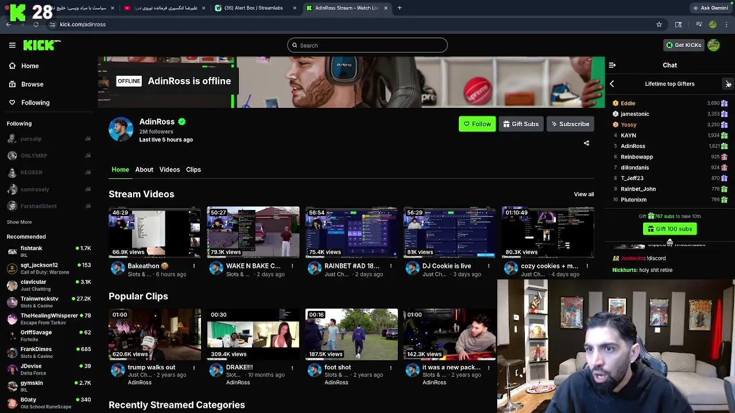Image resolution: width=735 pixels, height=413 pixels.
Task: Open Trainwreckstv recommended channel
Action: (49, 302)
